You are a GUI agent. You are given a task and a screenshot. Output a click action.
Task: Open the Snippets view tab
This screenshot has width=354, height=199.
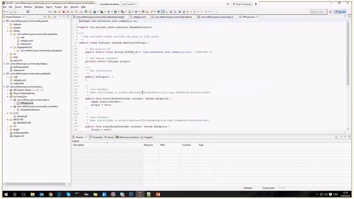[147, 137]
